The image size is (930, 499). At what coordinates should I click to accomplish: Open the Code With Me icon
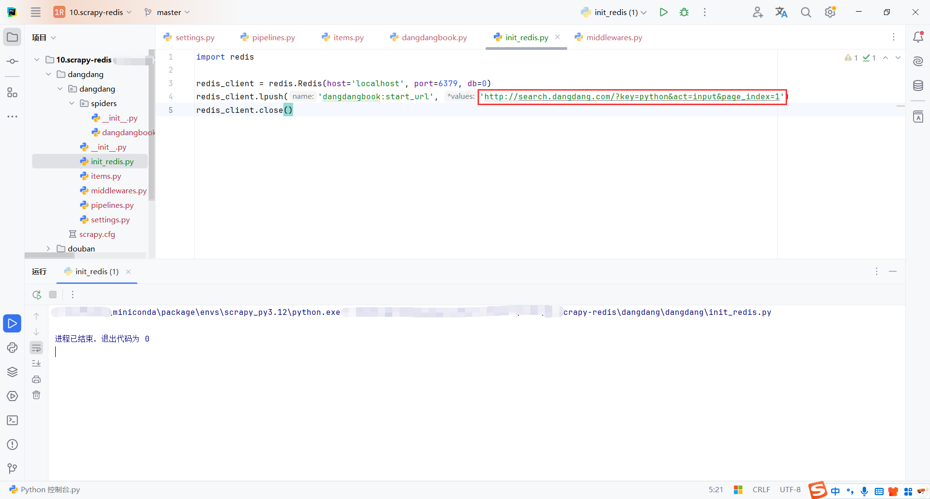coord(758,12)
